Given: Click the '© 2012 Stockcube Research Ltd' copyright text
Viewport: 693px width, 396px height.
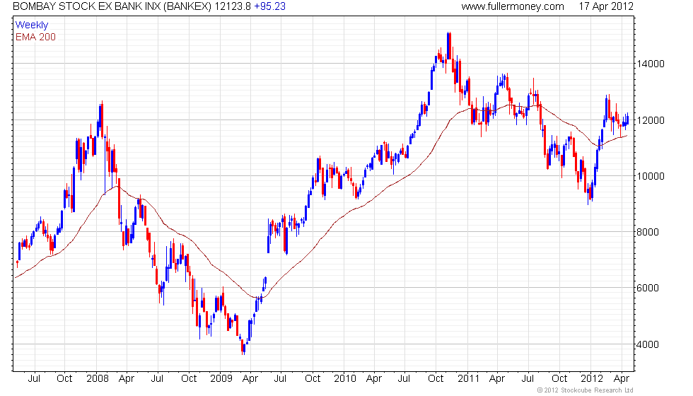Looking at the screenshot, I should pyautogui.click(x=586, y=390).
